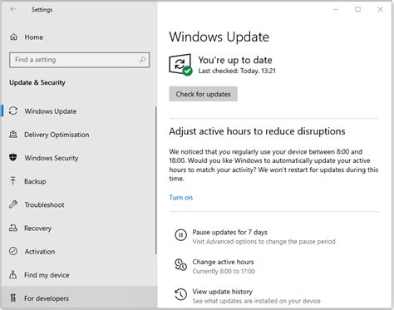
Task: Click the Activation checkmark circle icon
Action: pyautogui.click(x=13, y=251)
